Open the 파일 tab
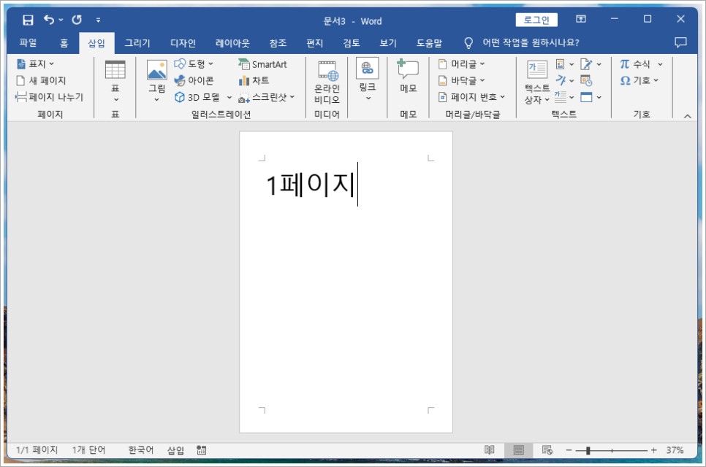This screenshot has width=706, height=467. (x=28, y=43)
